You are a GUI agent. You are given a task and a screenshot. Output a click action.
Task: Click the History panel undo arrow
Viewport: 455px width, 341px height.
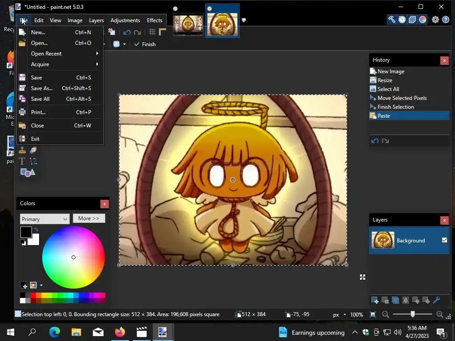tap(375, 141)
